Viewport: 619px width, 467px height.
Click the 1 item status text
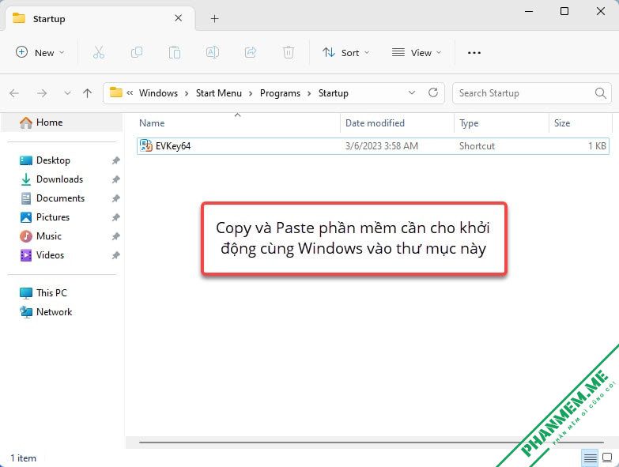click(23, 458)
